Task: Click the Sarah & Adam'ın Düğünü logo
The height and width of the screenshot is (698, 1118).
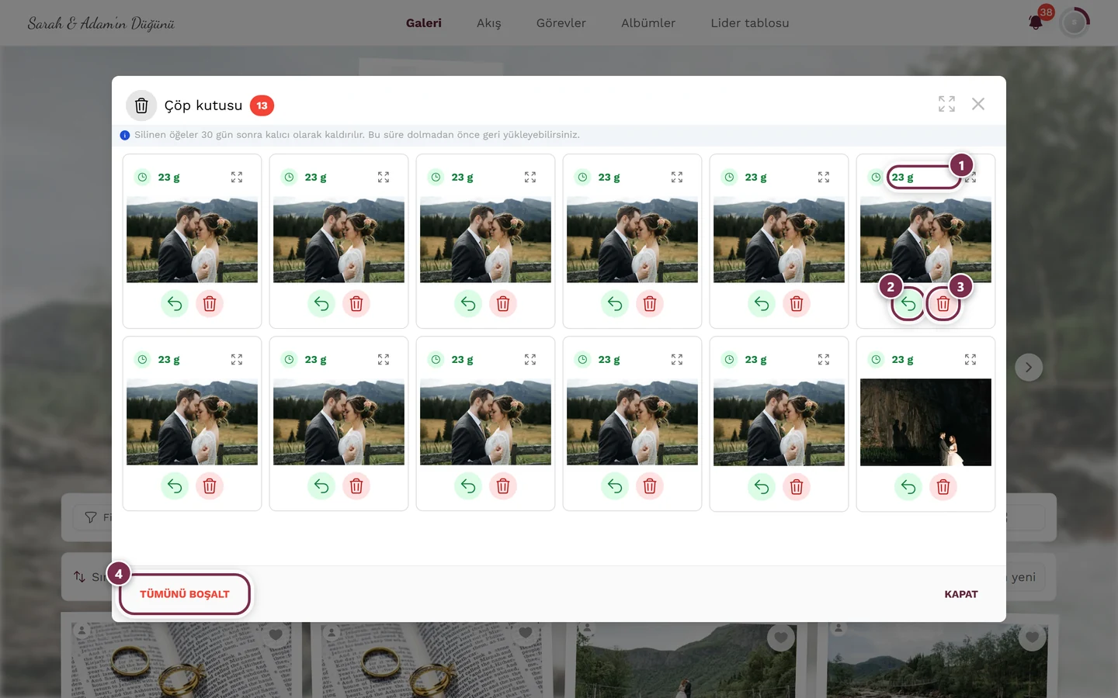Action: click(x=101, y=23)
